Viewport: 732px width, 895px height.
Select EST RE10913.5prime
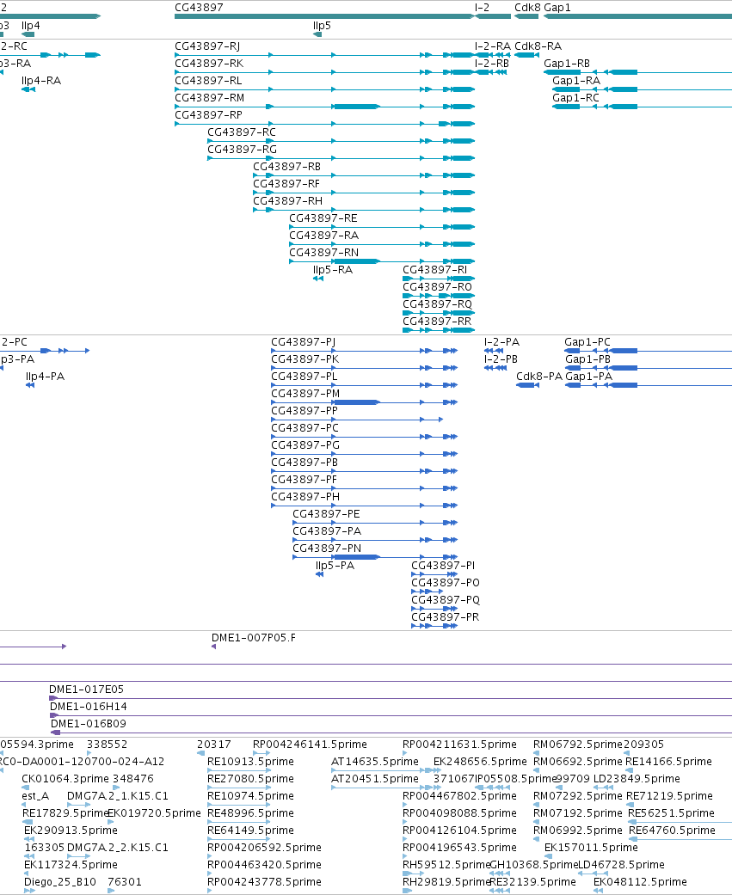pyautogui.click(x=250, y=762)
